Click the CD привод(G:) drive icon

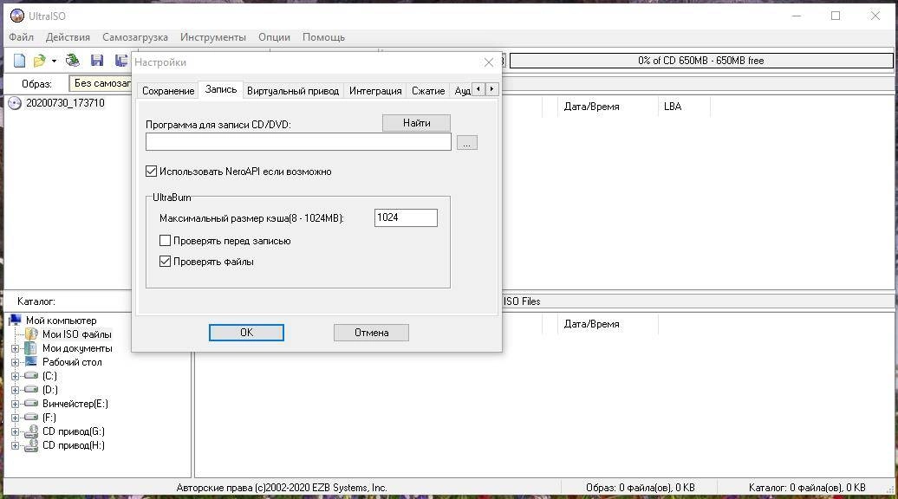pos(31,431)
